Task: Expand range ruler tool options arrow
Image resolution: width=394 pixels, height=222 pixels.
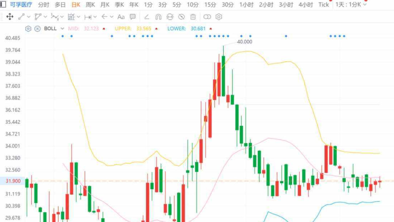Action: pos(95,17)
